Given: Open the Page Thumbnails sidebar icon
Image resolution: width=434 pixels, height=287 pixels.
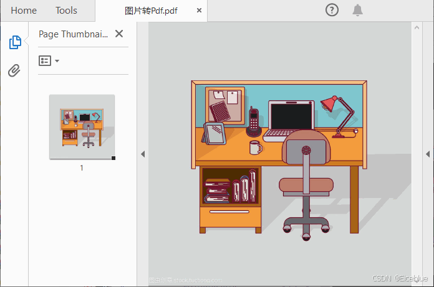Looking at the screenshot, I should [14, 42].
